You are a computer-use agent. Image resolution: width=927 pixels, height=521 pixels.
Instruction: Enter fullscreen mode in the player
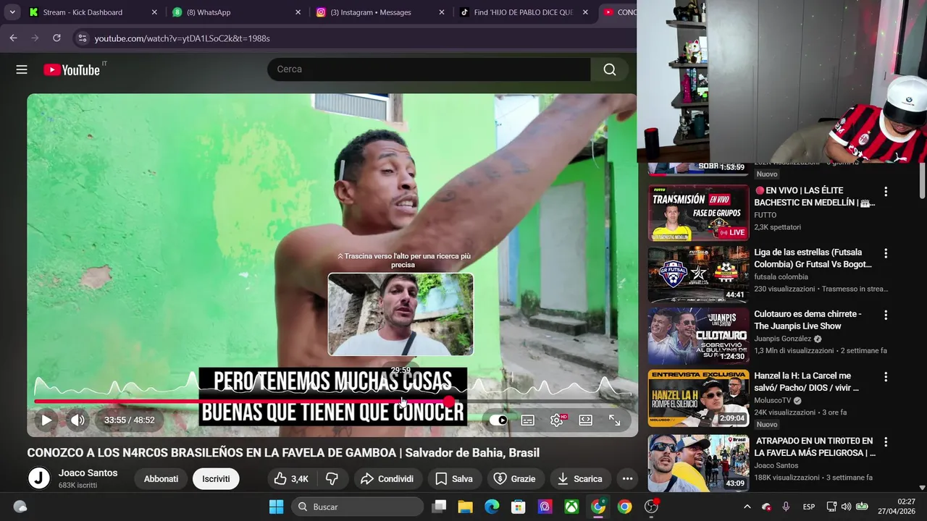point(614,420)
